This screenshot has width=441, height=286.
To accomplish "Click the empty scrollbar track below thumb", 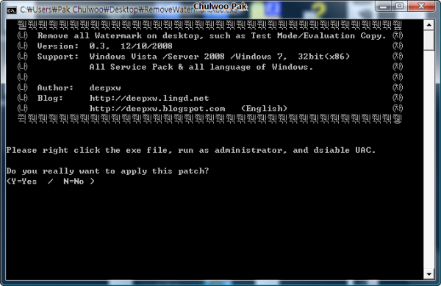I will click(429, 160).
